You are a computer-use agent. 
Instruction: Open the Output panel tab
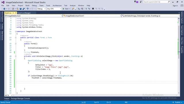(x=7, y=99)
